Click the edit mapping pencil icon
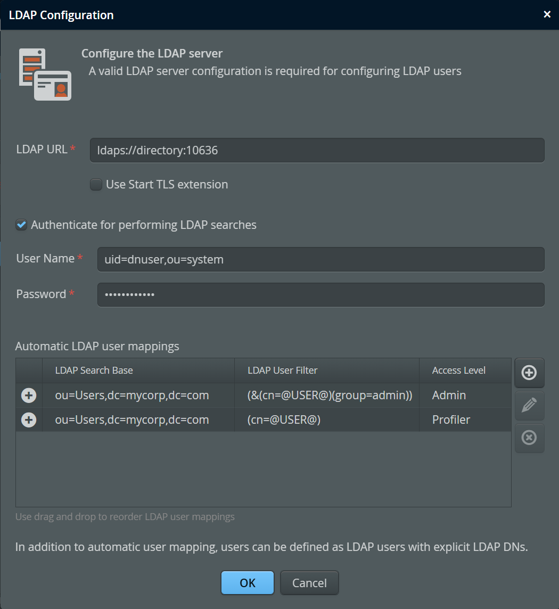Image resolution: width=559 pixels, height=609 pixels. click(x=529, y=406)
